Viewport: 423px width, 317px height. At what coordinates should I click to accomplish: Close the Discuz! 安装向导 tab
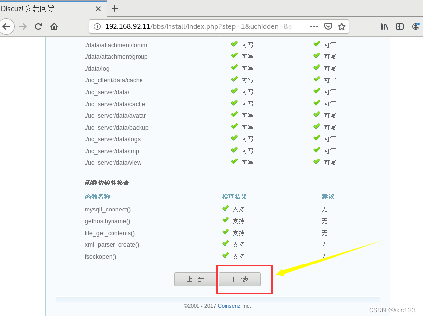pyautogui.click(x=98, y=9)
